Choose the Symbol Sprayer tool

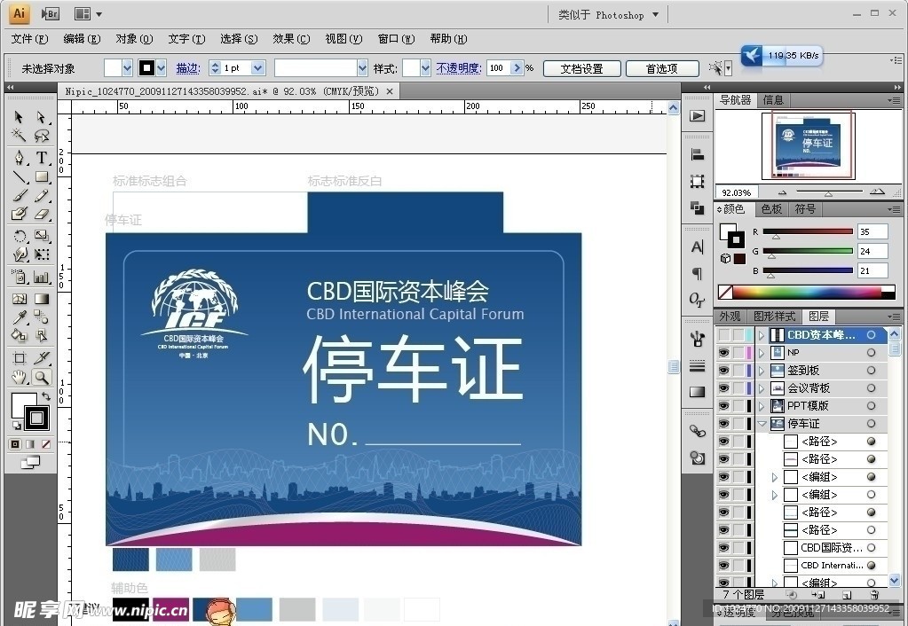click(20, 278)
